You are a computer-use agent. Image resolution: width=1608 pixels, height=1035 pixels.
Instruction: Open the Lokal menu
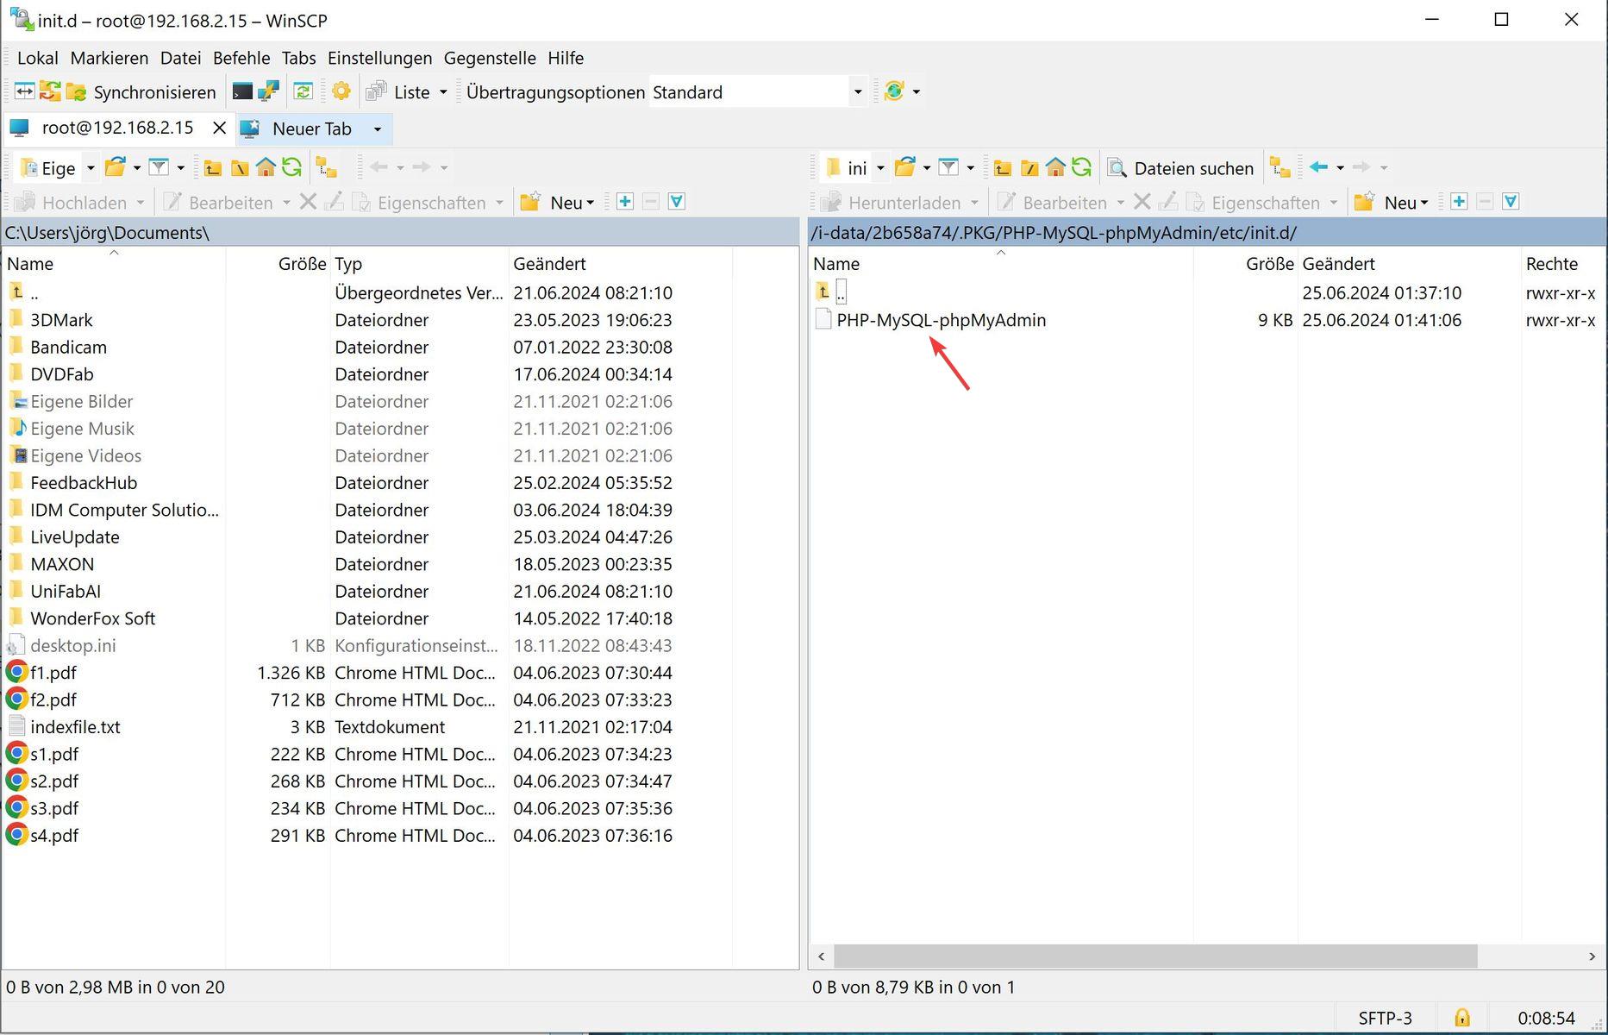38,58
